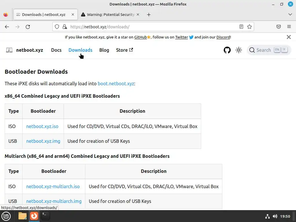Dismiss the announcement banner

(x=289, y=37)
